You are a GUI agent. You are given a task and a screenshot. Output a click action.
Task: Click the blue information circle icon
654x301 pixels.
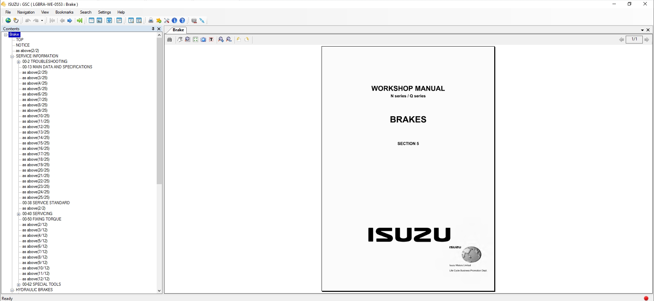tap(174, 21)
